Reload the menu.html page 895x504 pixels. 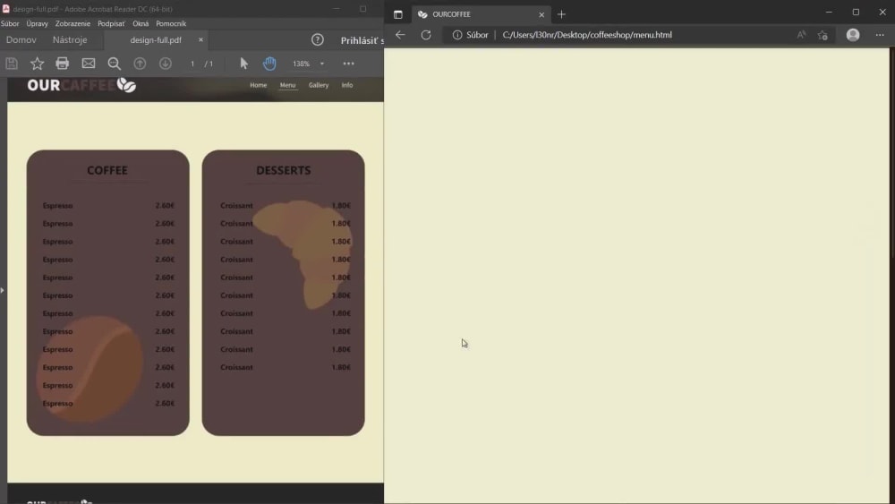(x=426, y=35)
